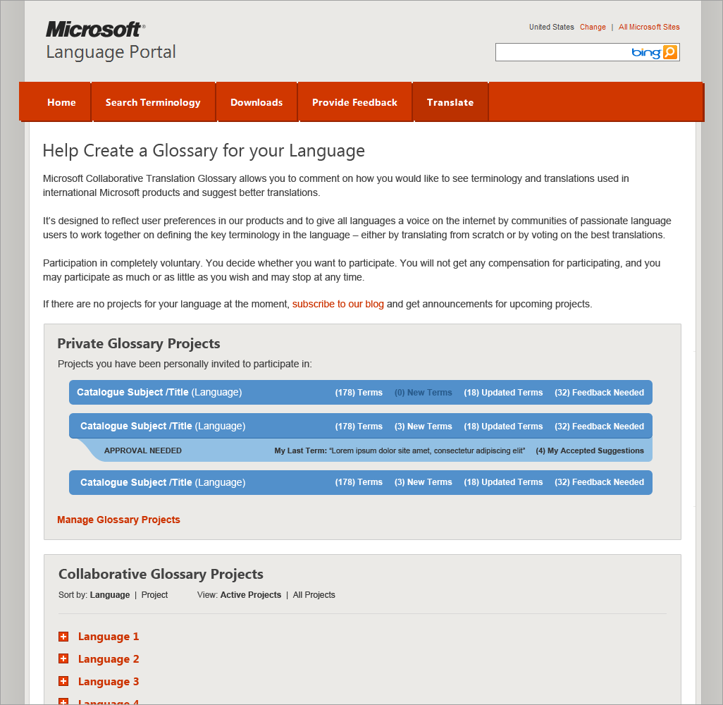Open Manage Glossary Projects link
The width and height of the screenshot is (723, 705).
pyautogui.click(x=118, y=520)
